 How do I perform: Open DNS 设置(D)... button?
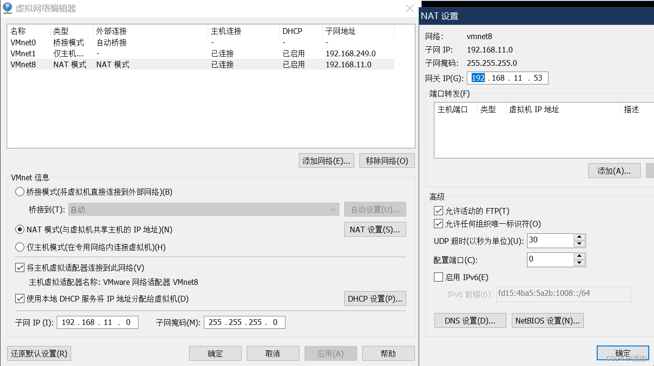point(470,321)
